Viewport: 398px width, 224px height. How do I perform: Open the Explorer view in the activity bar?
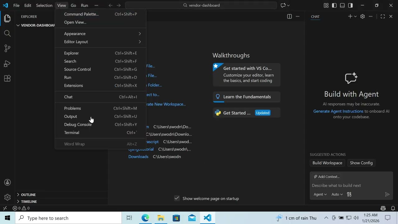[x=7, y=18]
